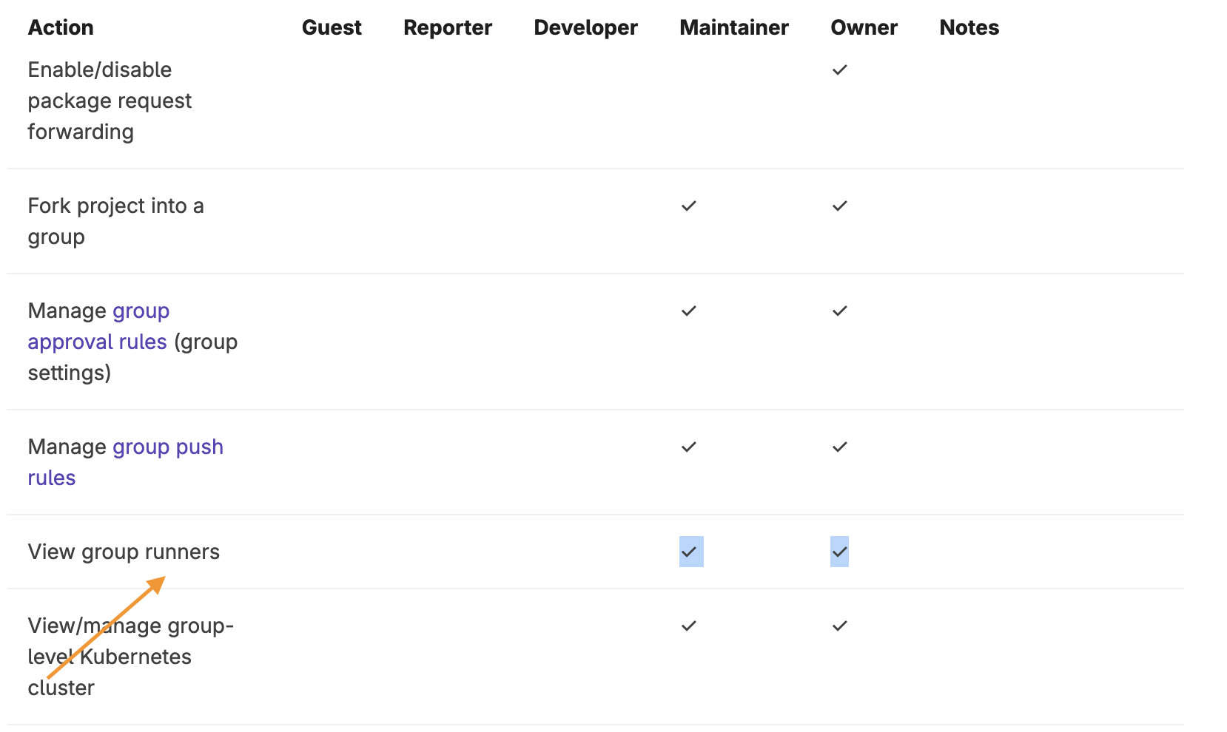Click Maintainer checkmark for Kubernetes cluster row
The height and width of the screenshot is (732, 1227).
[689, 626]
